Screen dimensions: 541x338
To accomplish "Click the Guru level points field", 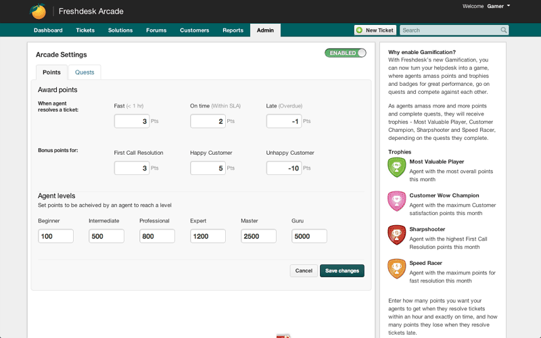I will [309, 236].
